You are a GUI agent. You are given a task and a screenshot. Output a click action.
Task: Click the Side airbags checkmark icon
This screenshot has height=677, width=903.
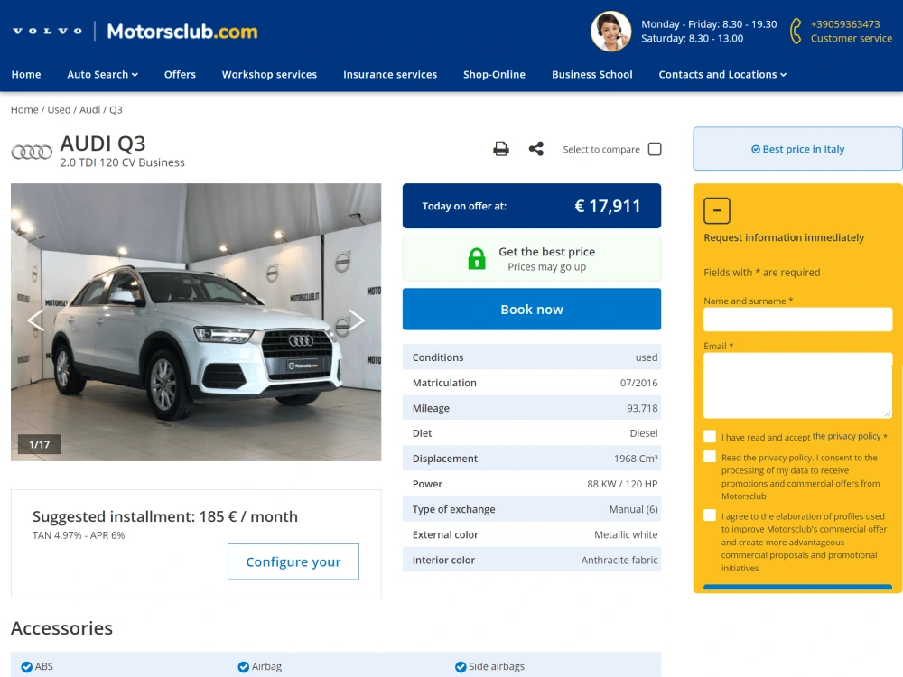pyautogui.click(x=461, y=667)
